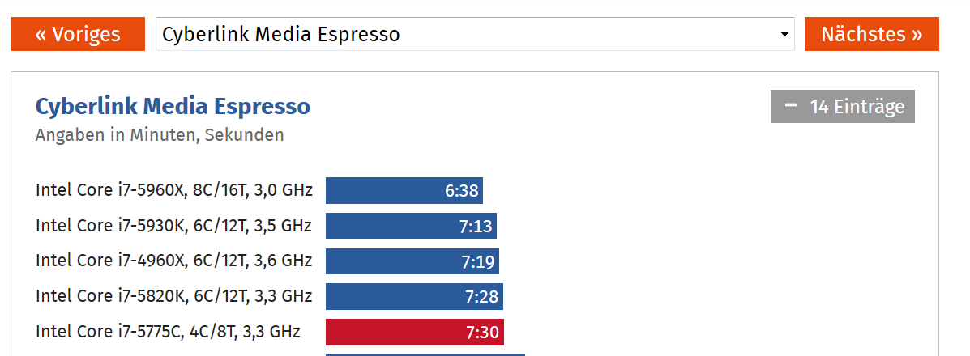Click the Intel Core i7-5820K label

tap(174, 296)
